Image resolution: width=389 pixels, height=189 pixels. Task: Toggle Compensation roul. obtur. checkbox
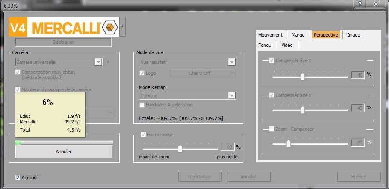pyautogui.click(x=18, y=72)
